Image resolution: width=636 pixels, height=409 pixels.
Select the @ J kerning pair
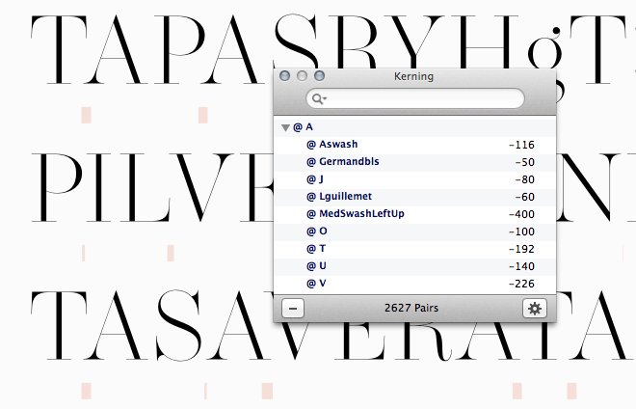414,179
